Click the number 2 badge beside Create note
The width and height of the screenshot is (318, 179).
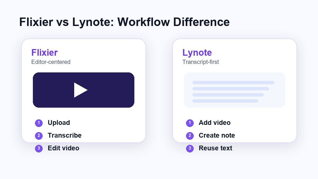click(190, 136)
